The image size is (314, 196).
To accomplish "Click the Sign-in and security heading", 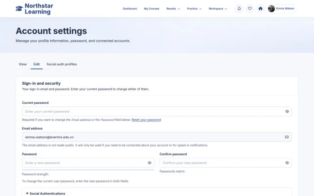I will point(41,83).
